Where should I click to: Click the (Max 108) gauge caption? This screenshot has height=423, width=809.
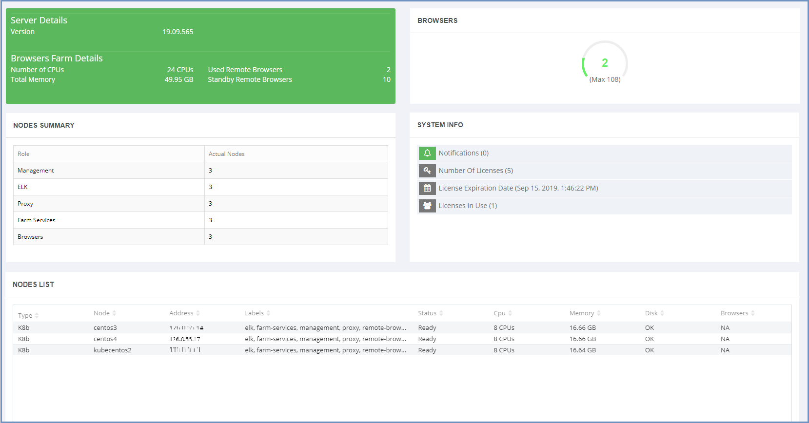(605, 79)
